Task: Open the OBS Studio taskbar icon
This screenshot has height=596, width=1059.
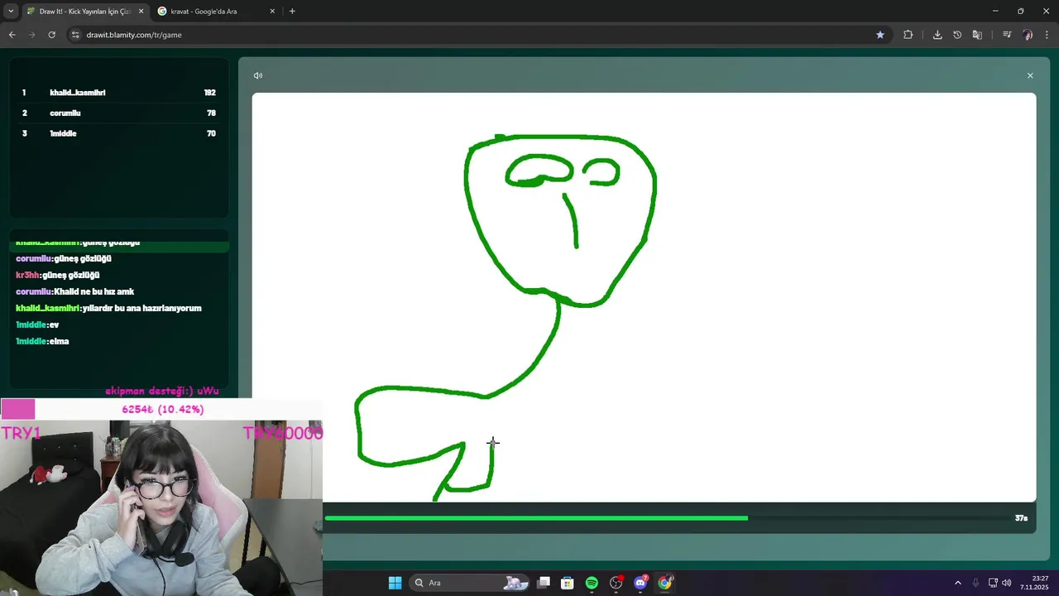Action: (616, 583)
